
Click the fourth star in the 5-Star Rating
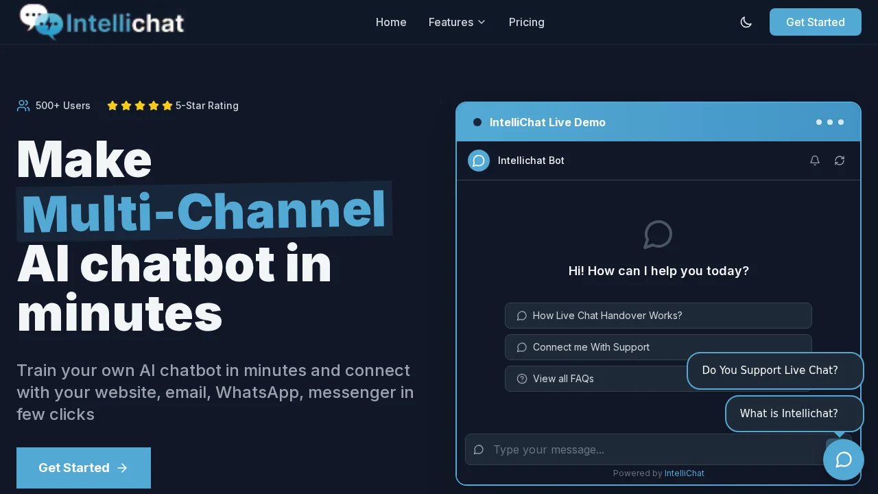tap(154, 105)
